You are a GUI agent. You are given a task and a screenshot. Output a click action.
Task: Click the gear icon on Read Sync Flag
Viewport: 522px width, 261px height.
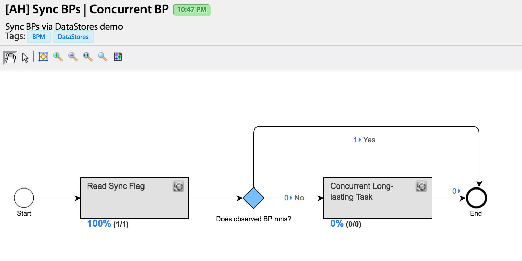[x=178, y=186]
